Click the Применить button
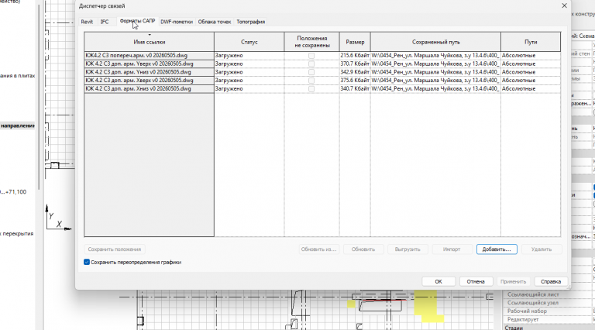 (x=513, y=281)
